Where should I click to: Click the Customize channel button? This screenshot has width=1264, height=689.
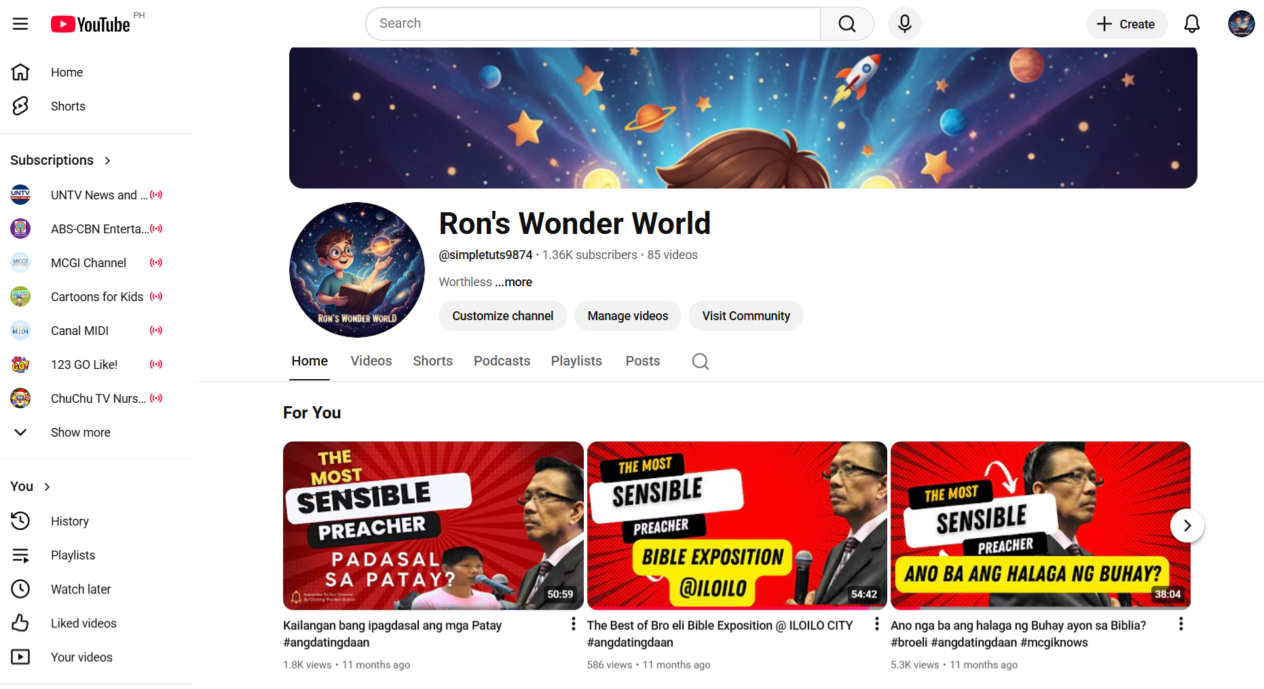tap(502, 316)
